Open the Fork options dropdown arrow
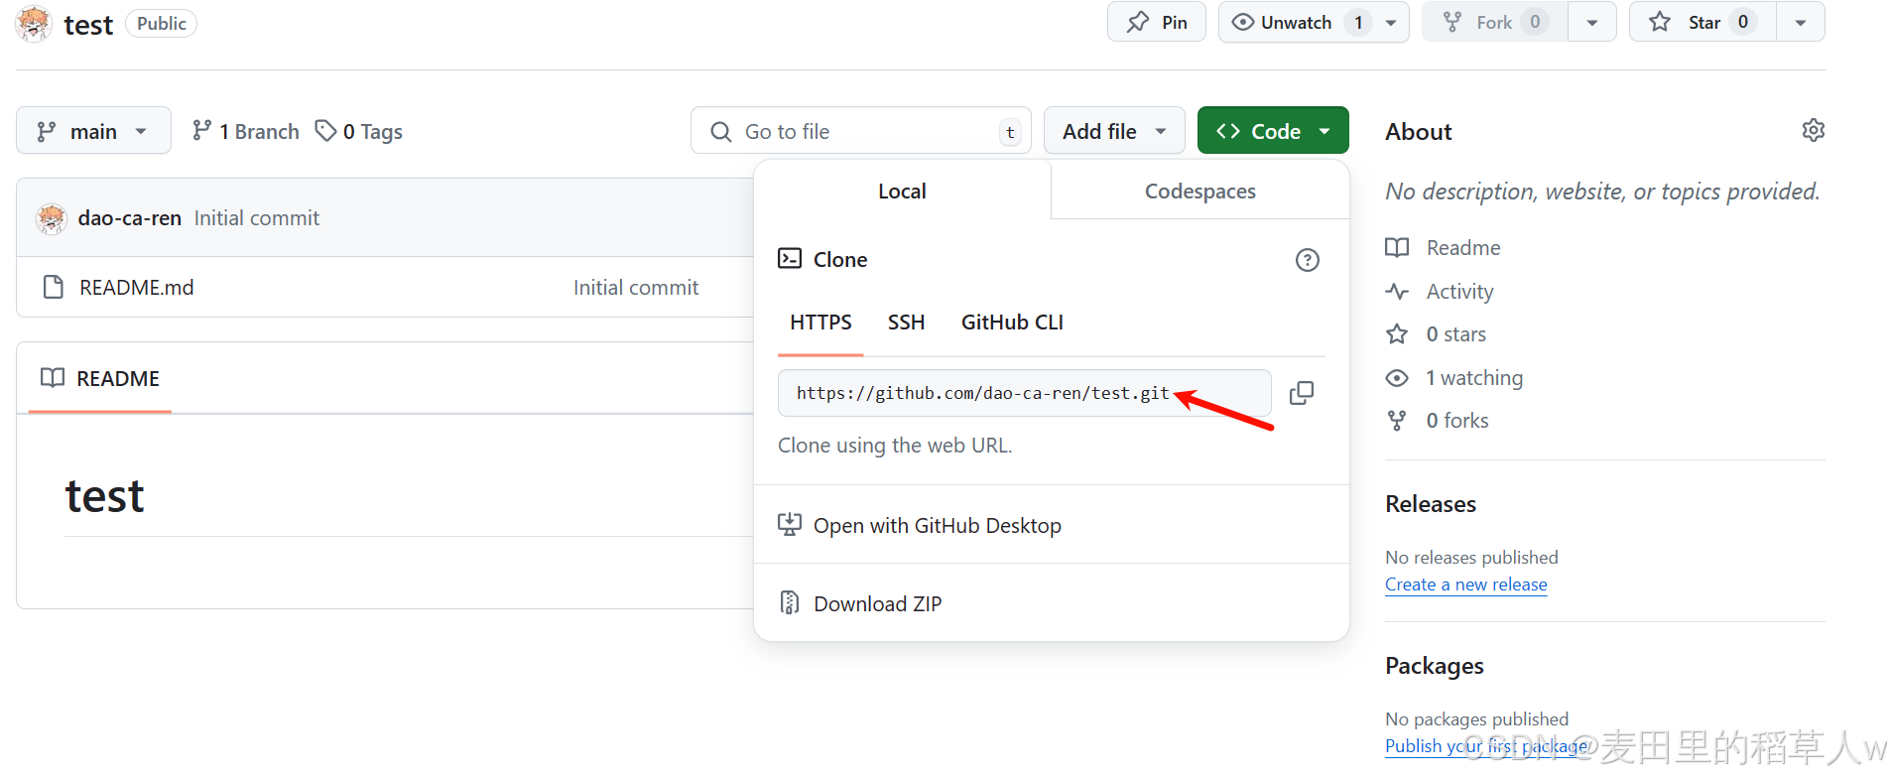Image resolution: width=1891 pixels, height=779 pixels. tap(1592, 22)
